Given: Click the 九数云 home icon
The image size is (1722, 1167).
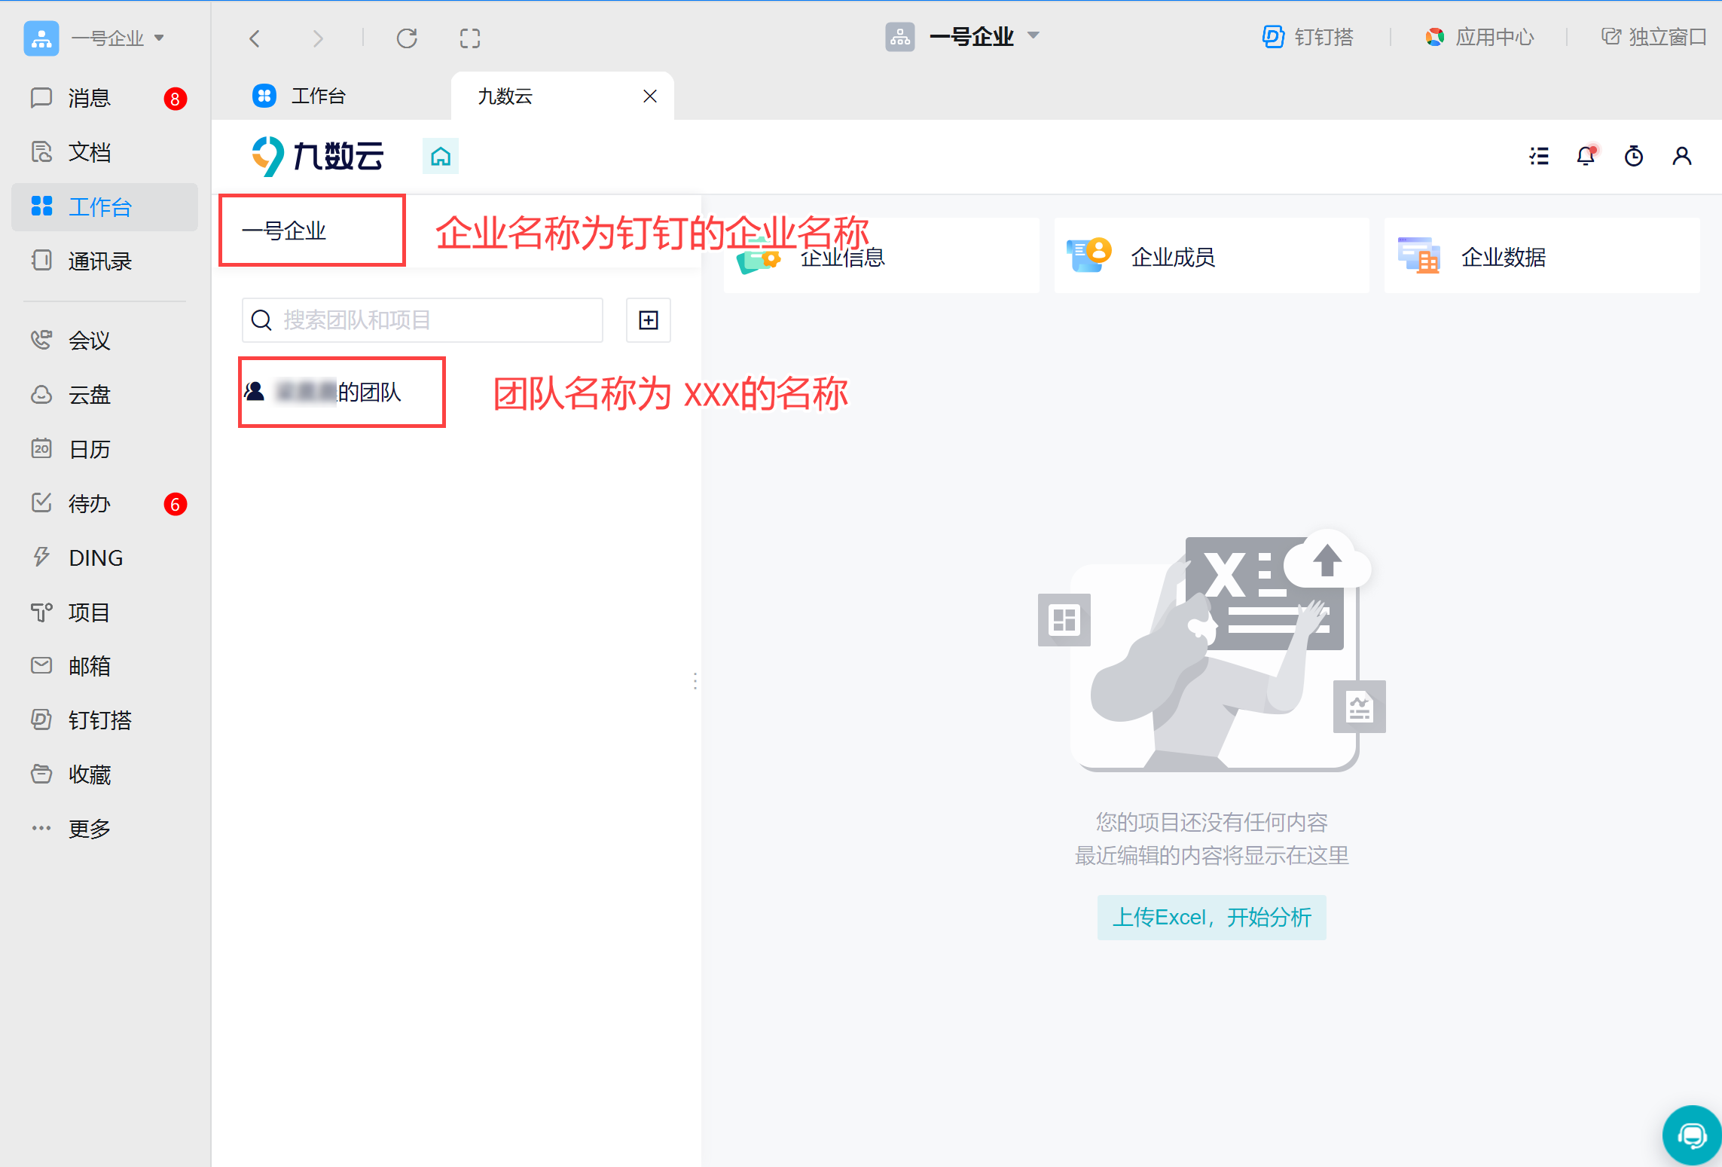Looking at the screenshot, I should [441, 157].
